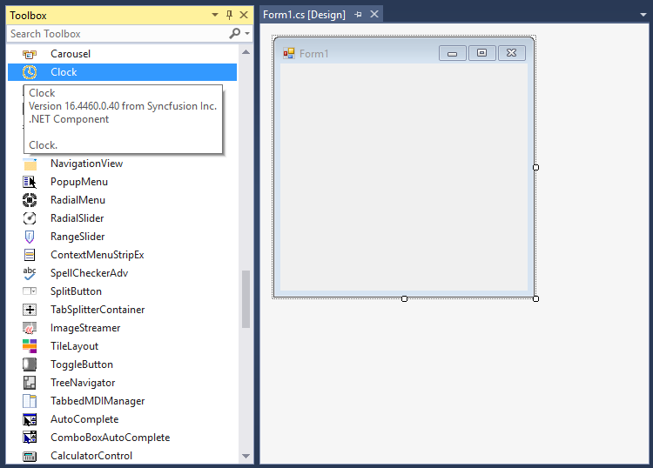Pick the PopupMenu control icon

click(30, 182)
